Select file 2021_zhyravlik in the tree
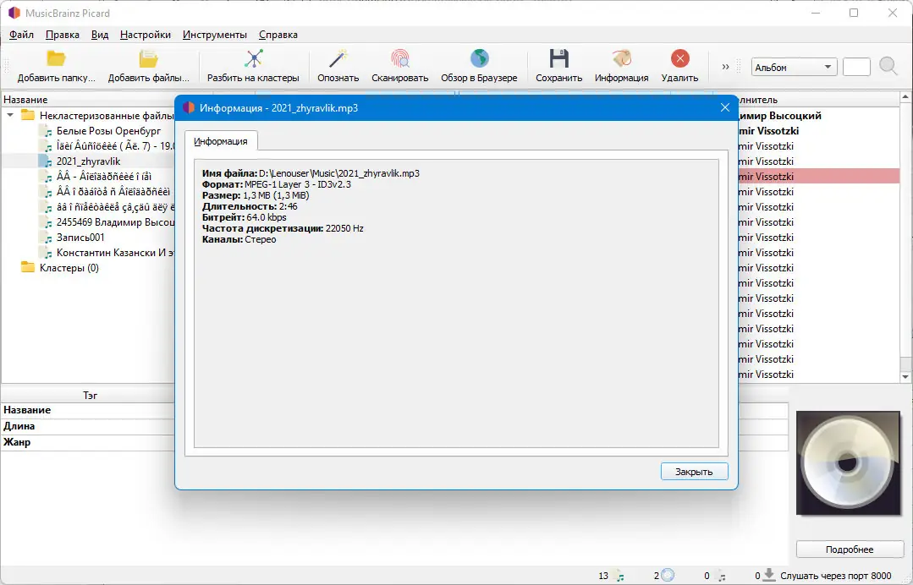The width and height of the screenshot is (913, 585). pyautogui.click(x=89, y=161)
